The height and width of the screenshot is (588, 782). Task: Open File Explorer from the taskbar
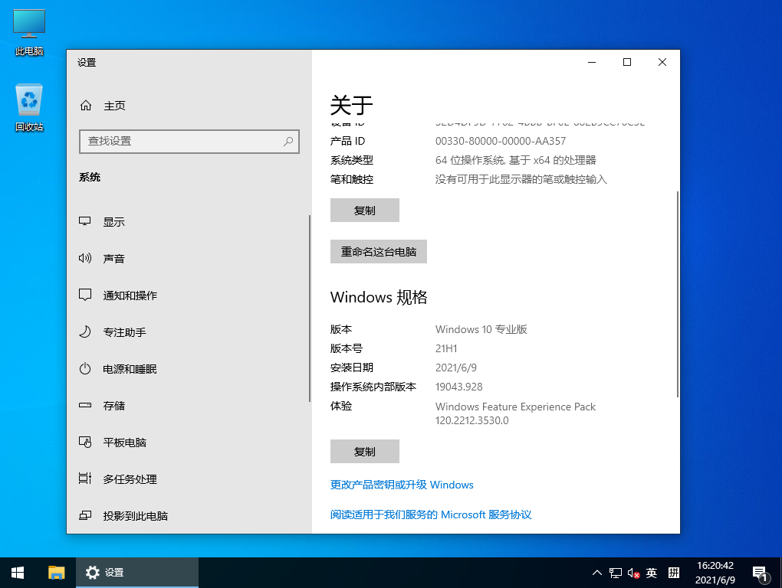tap(57, 573)
